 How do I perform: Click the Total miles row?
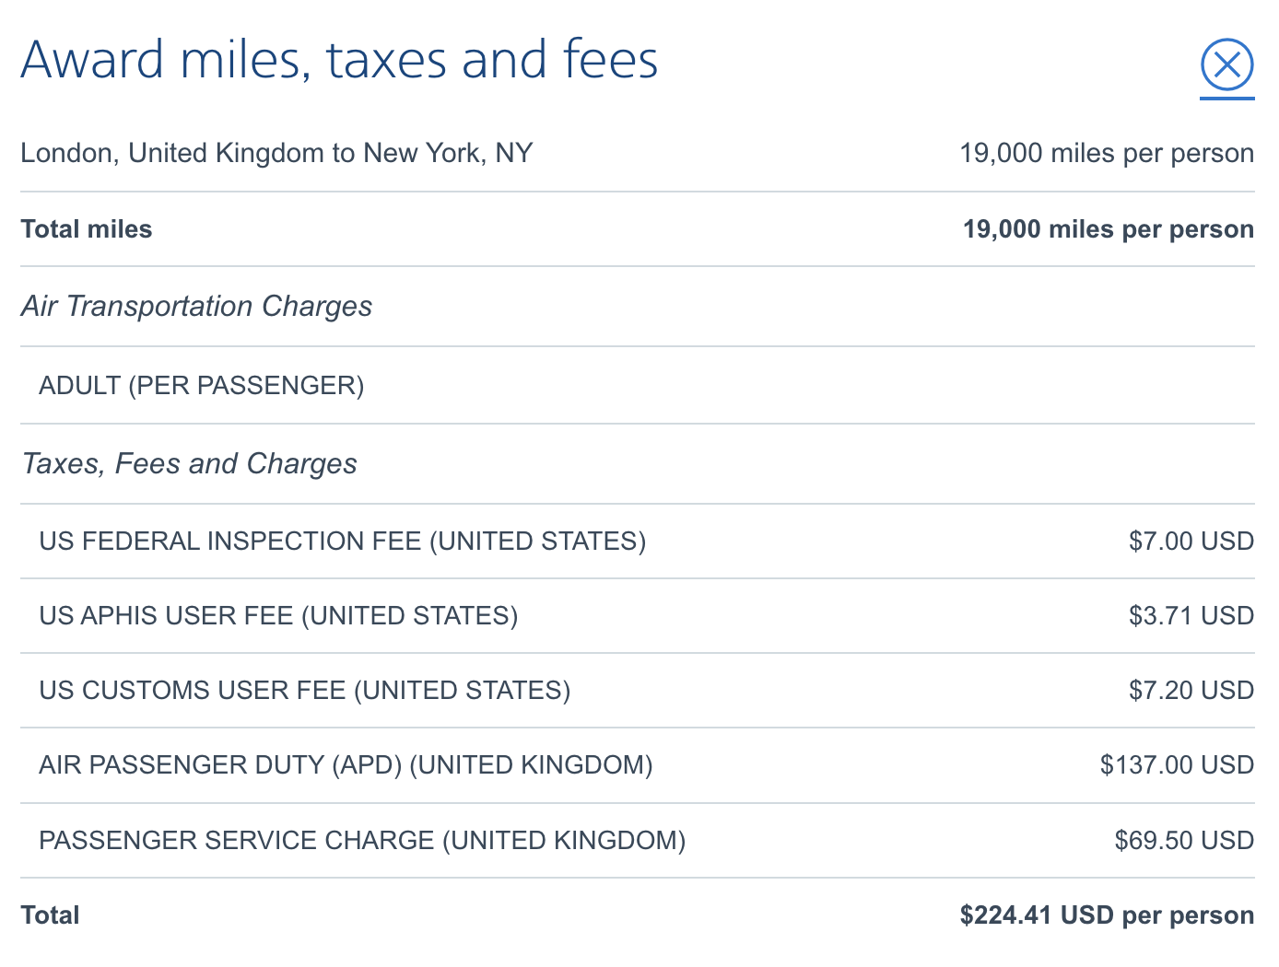(86, 228)
